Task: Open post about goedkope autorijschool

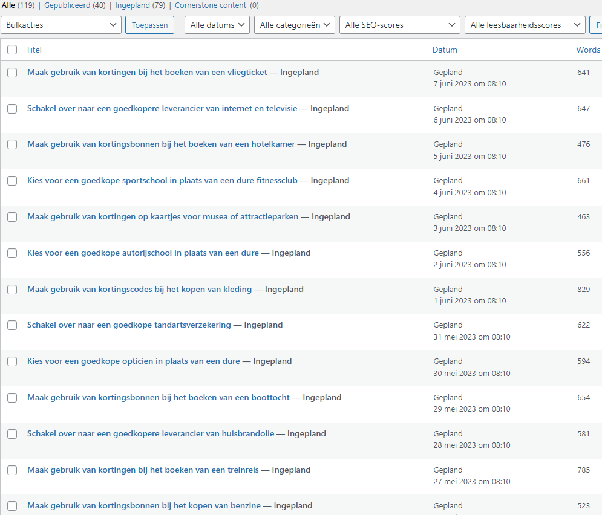Action: [143, 253]
